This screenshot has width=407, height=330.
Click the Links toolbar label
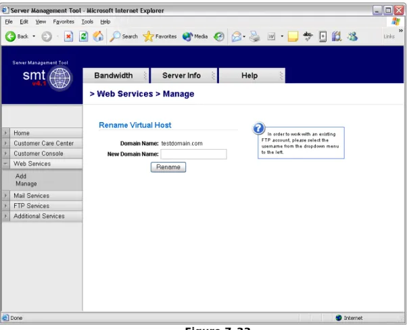[x=389, y=36]
